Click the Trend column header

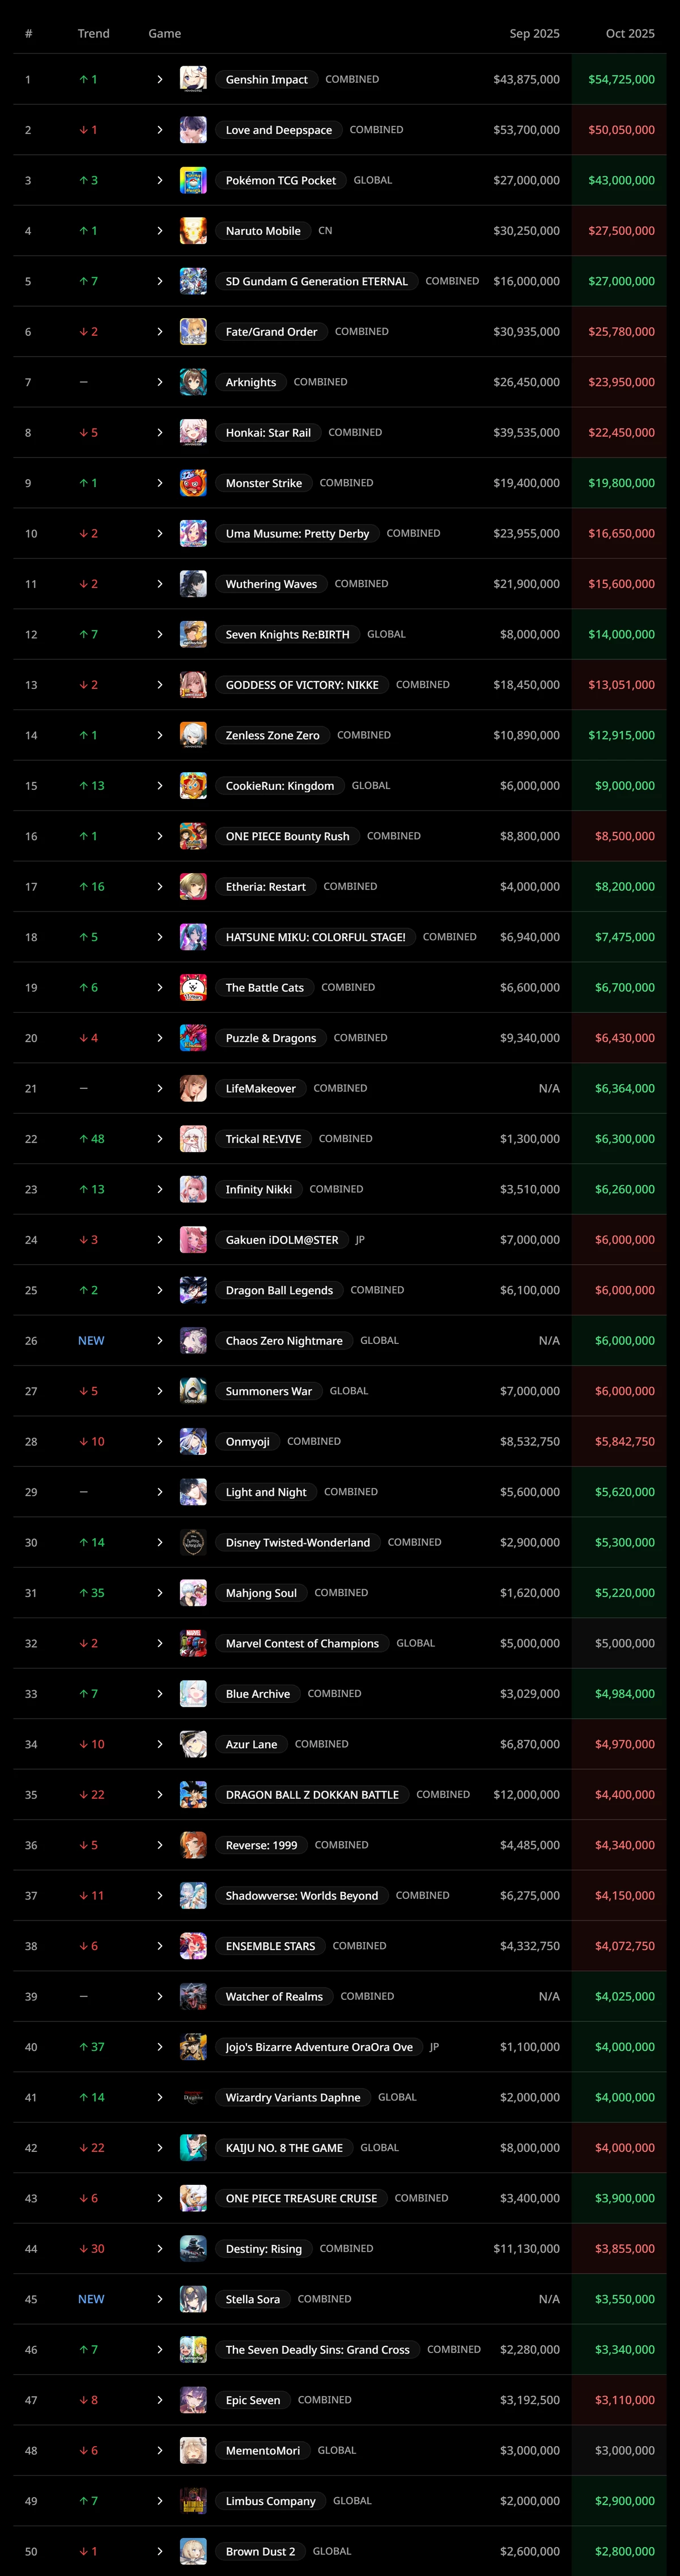tap(94, 34)
